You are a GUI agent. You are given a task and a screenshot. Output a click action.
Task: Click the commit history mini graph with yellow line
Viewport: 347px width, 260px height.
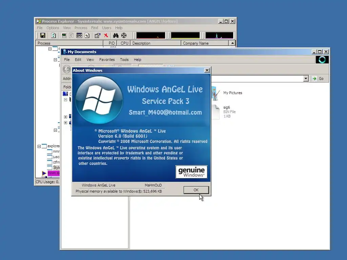185,35
